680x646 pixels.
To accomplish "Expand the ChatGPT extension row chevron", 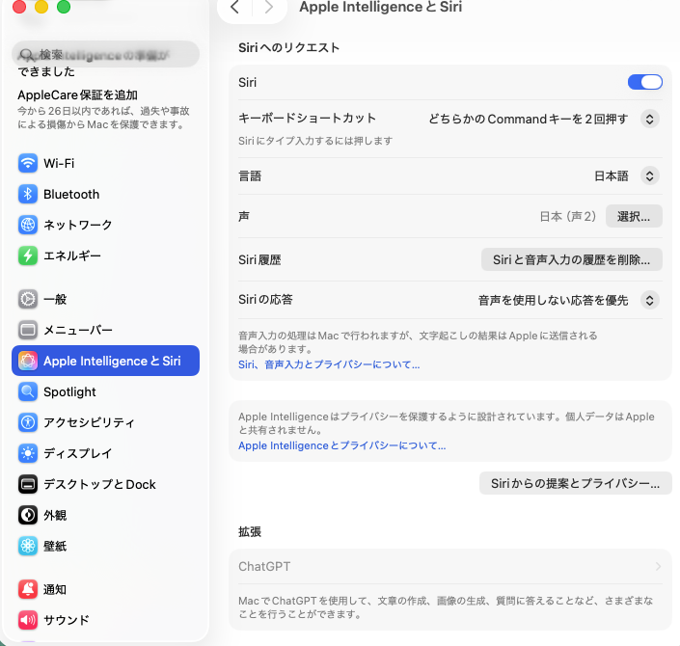I will point(659,566).
